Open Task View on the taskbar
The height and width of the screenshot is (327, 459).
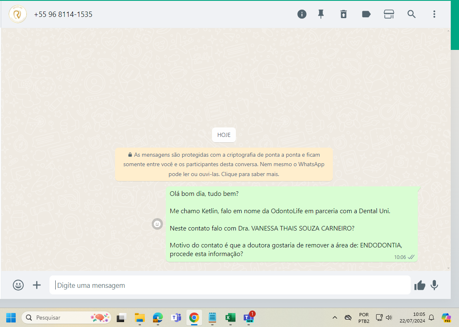(122, 318)
